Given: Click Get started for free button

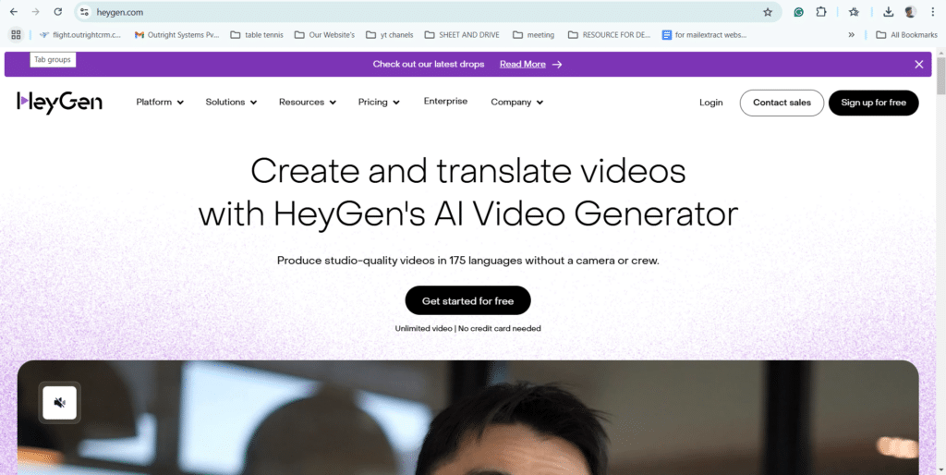Looking at the screenshot, I should 467,300.
